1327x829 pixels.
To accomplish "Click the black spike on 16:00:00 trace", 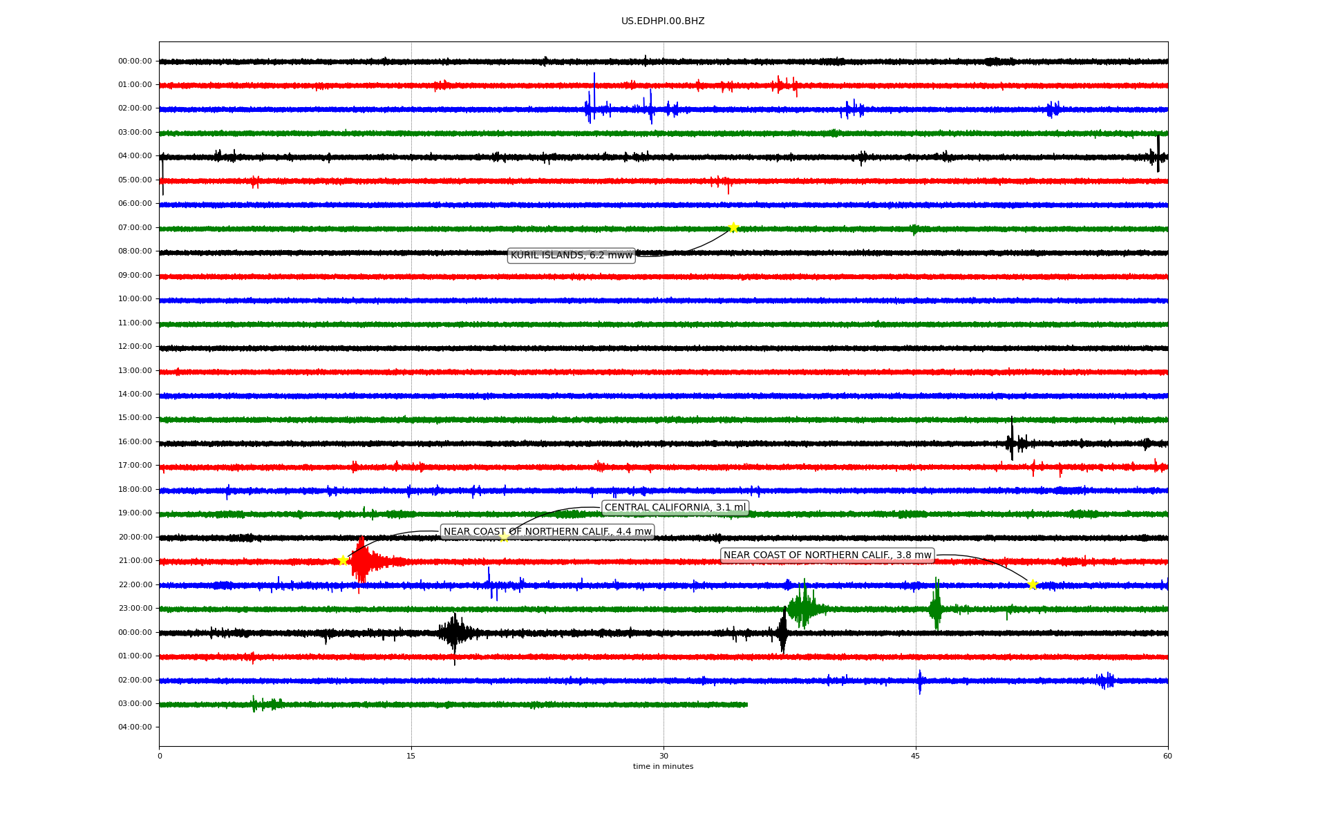I will point(1012,440).
